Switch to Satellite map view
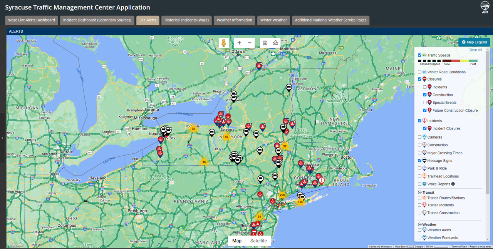The image size is (493, 249). click(258, 241)
